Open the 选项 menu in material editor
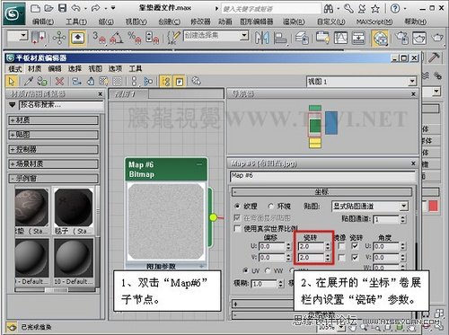This screenshot has width=449, height=335. click(115, 68)
